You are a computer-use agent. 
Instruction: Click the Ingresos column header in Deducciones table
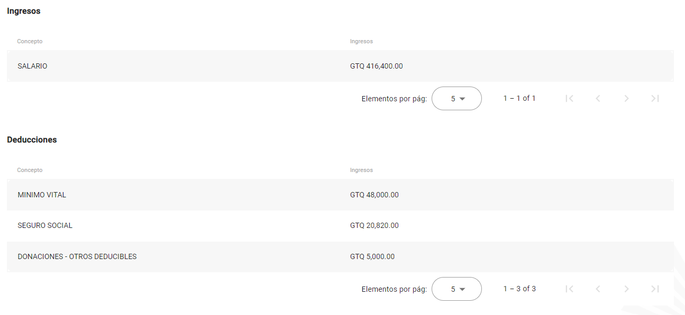point(361,170)
